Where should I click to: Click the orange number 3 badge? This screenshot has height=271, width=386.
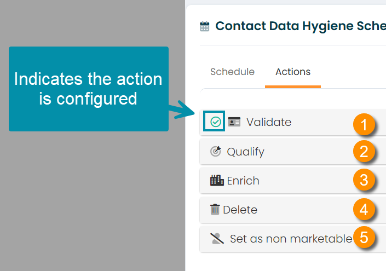(x=364, y=180)
